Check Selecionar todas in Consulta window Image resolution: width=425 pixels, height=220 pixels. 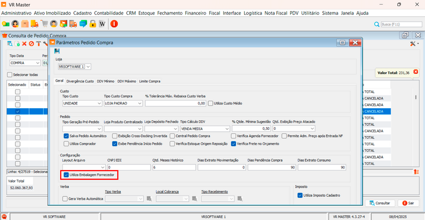coord(10,75)
